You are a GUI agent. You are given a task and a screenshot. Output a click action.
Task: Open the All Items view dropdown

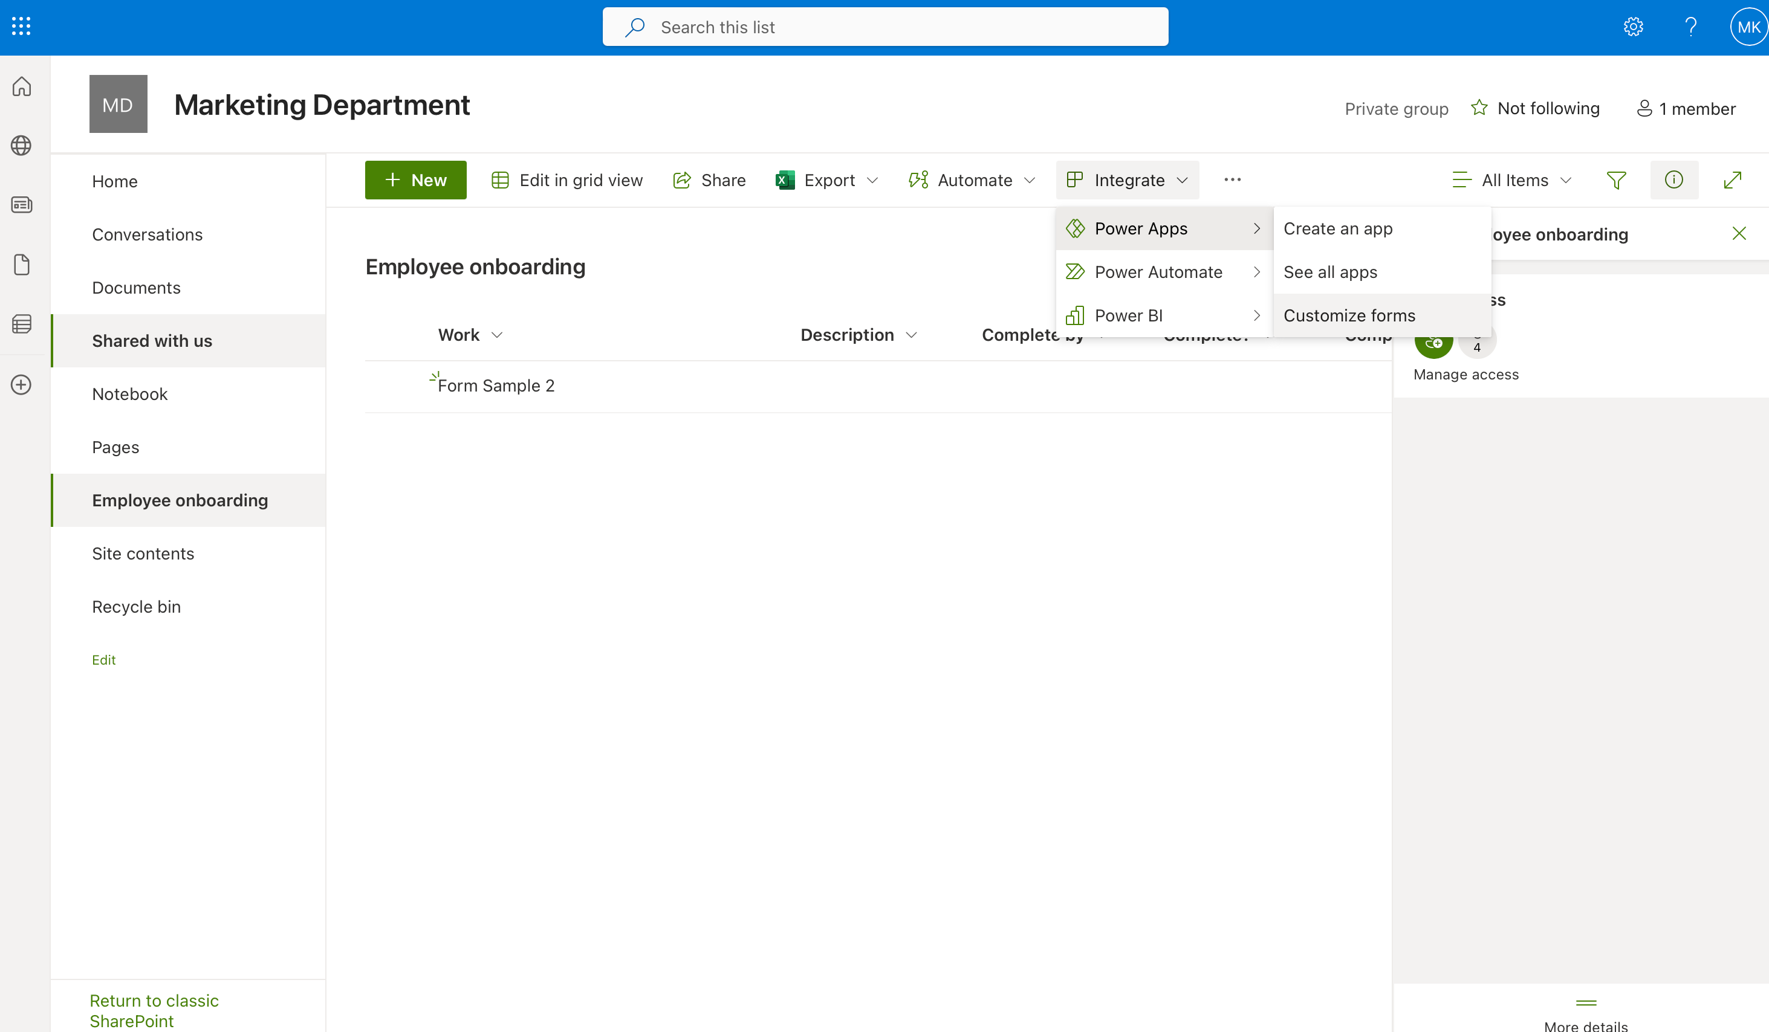click(1511, 179)
